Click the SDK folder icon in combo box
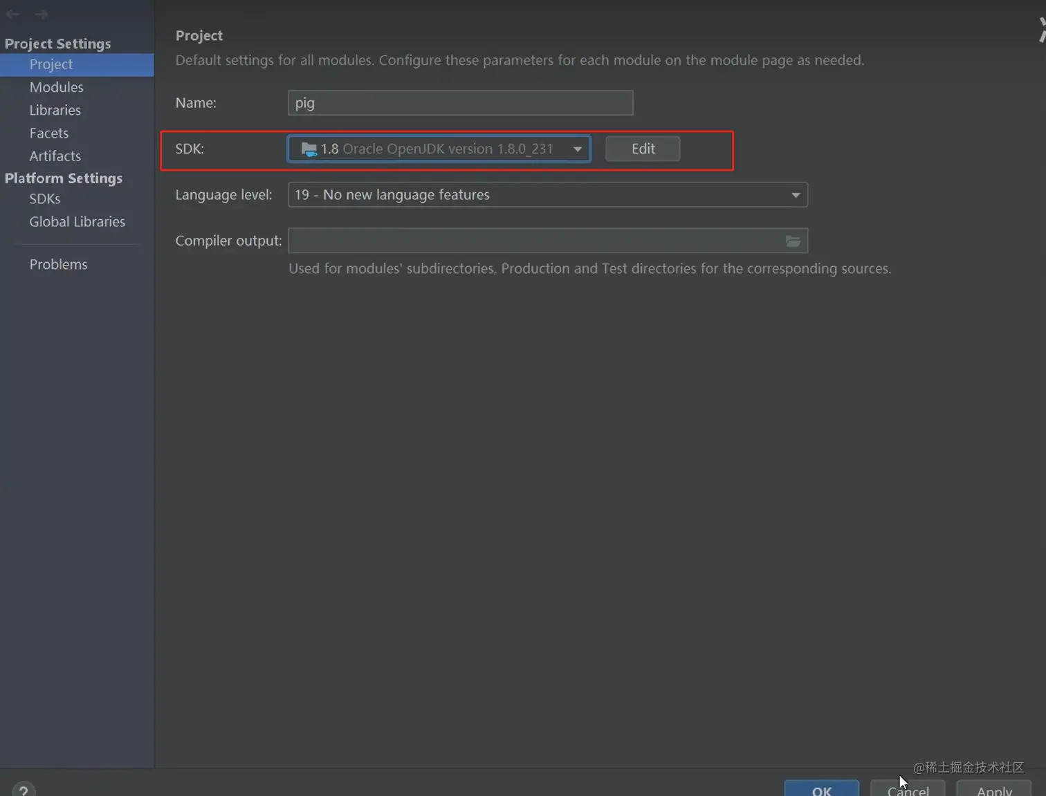The image size is (1046, 796). point(309,149)
